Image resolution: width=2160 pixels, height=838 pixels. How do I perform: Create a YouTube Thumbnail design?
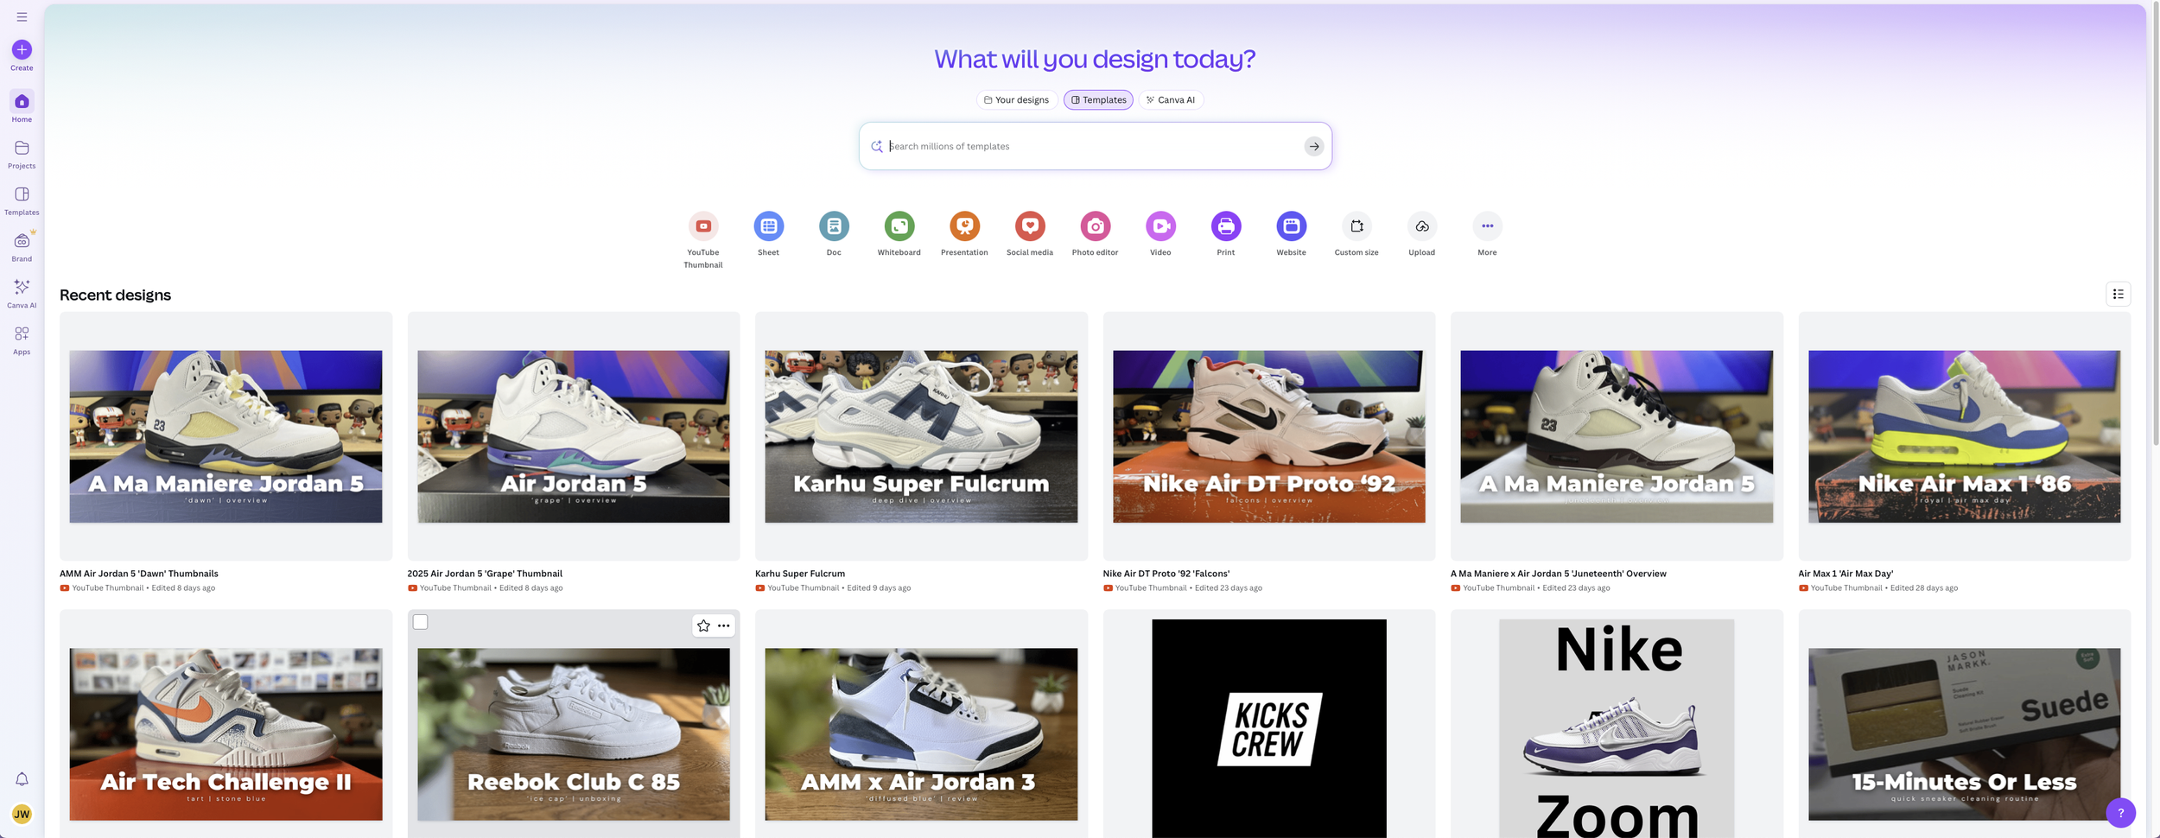(x=703, y=226)
